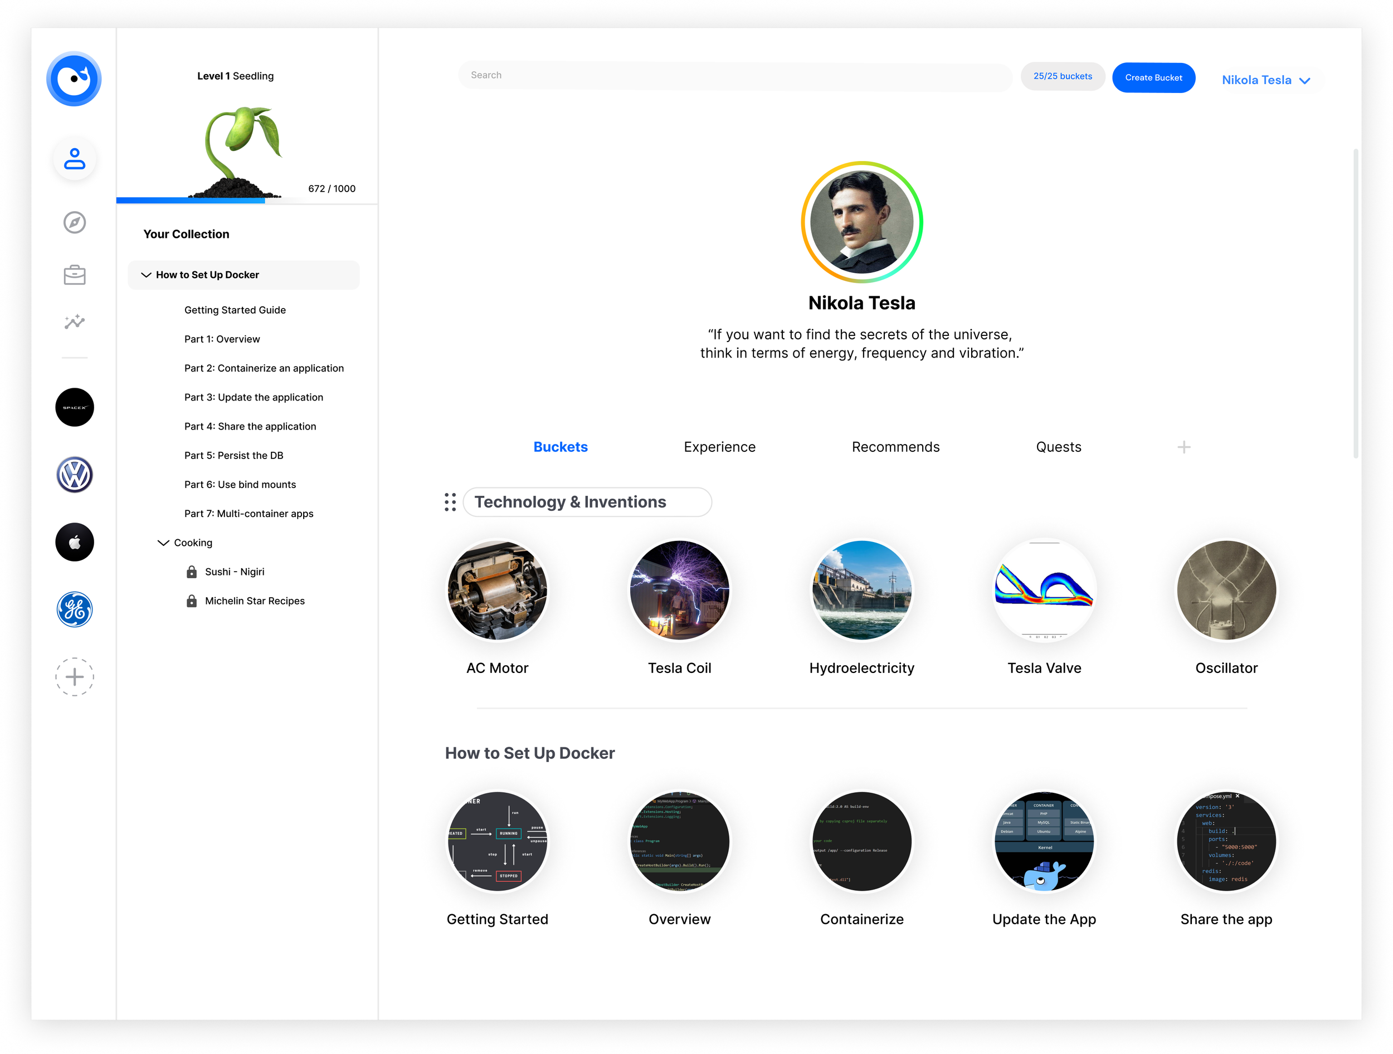
Task: Select the General Electric logo icon
Action: pos(74,609)
